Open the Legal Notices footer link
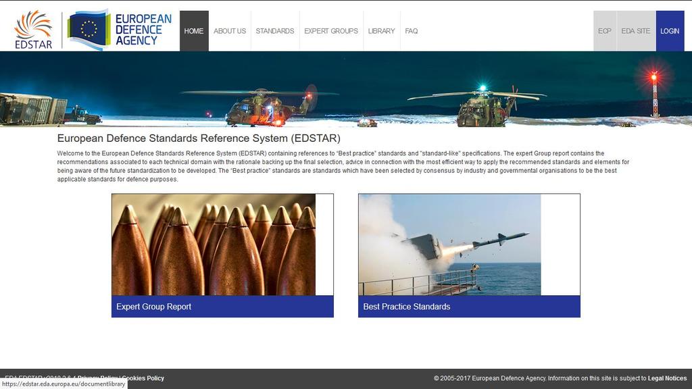The height and width of the screenshot is (389, 692). point(667,378)
